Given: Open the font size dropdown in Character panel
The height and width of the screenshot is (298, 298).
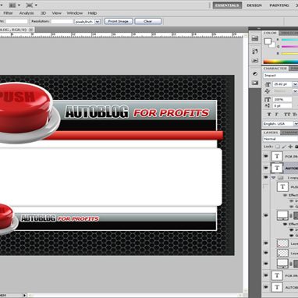Looking at the screenshot, I should point(295,84).
